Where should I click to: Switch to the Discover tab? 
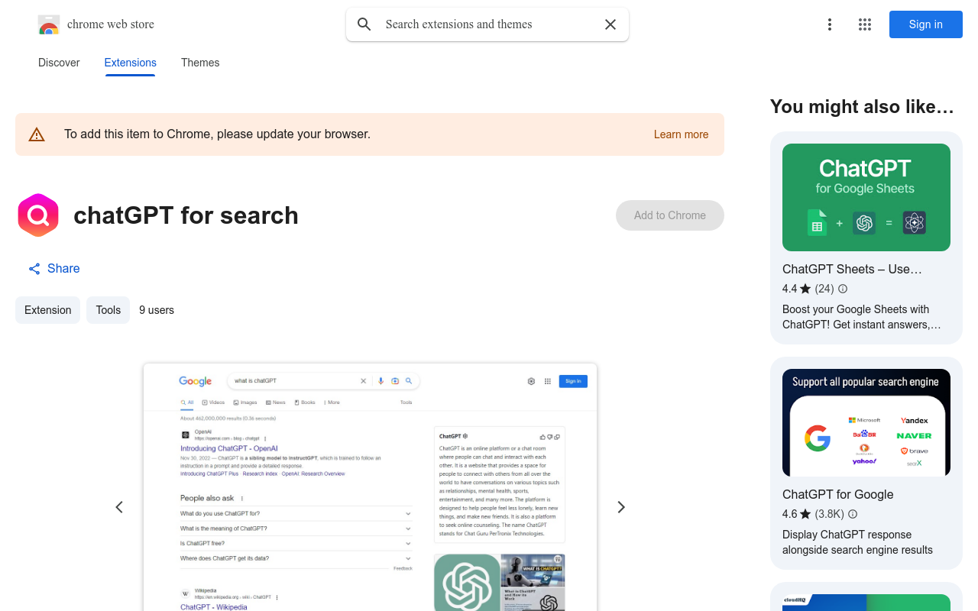coord(59,63)
